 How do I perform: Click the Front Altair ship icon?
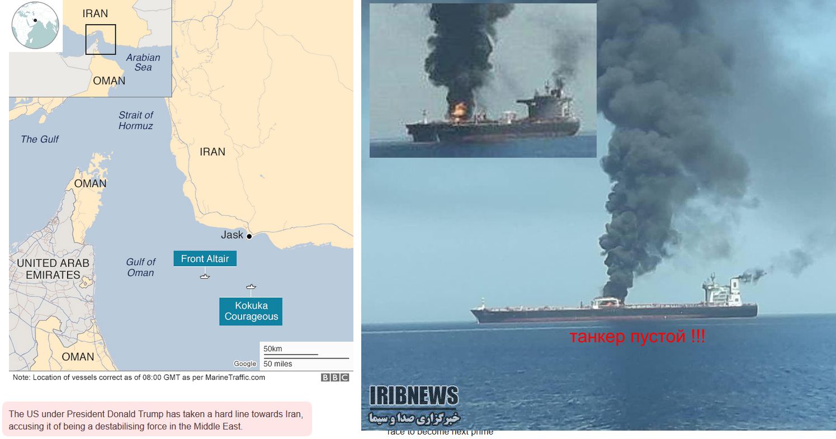pyautogui.click(x=205, y=276)
